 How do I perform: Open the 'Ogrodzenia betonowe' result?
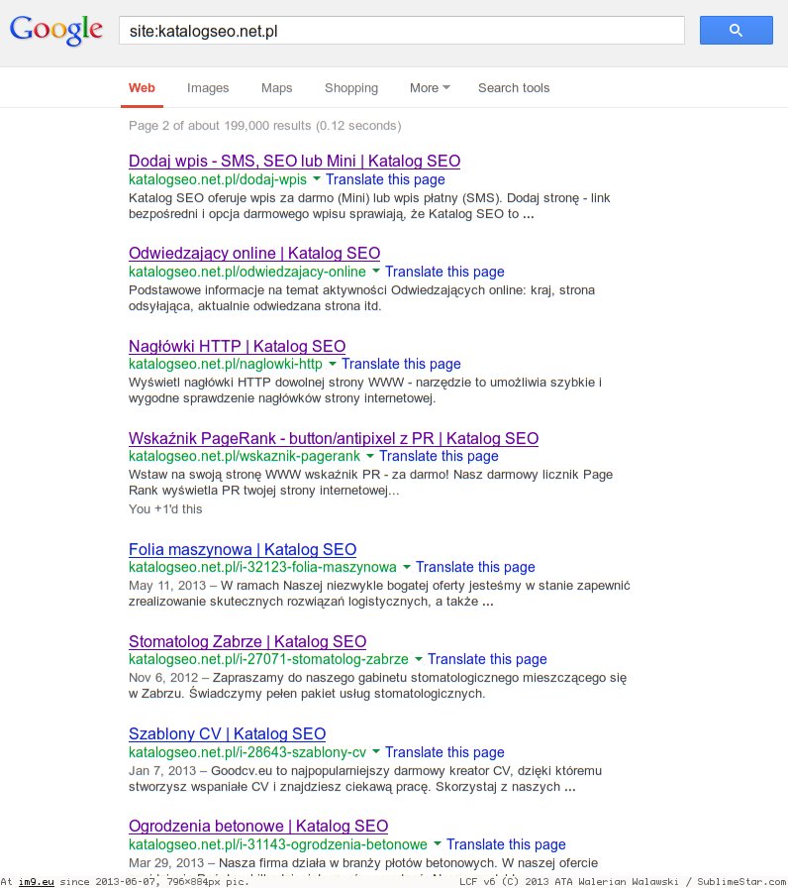[258, 827]
